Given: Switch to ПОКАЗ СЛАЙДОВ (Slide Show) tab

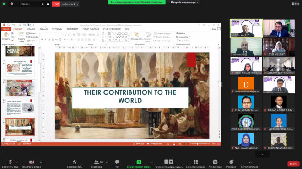Looking at the screenshot, I should tap(91, 29).
